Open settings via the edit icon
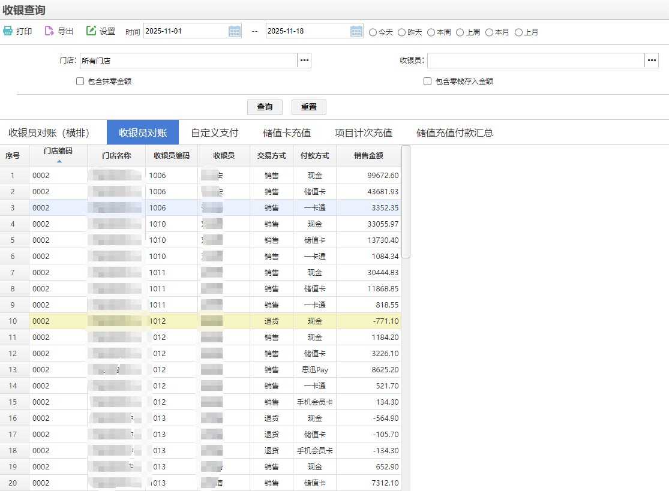The height and width of the screenshot is (491, 669). [91, 31]
